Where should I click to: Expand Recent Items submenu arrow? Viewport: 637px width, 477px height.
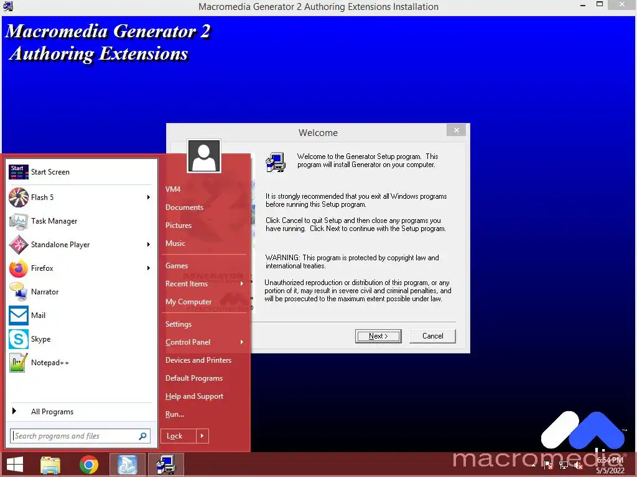pos(242,284)
